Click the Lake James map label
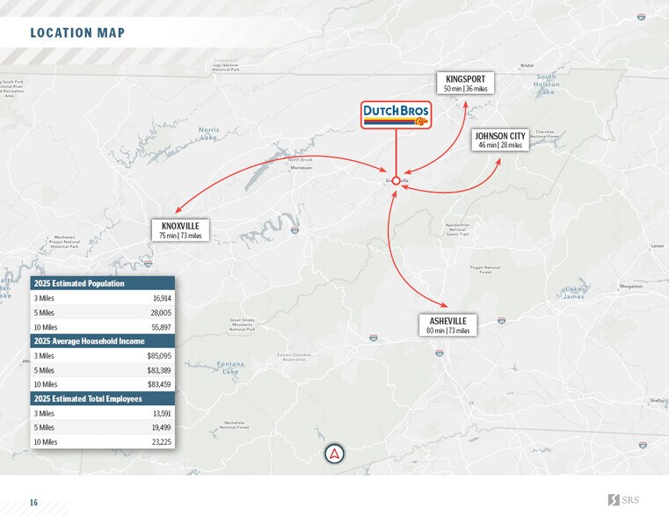Screen dimensions: 669x517 574,293
